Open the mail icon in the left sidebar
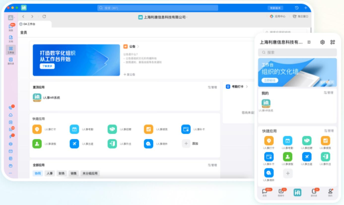The image size is (344, 205). [x=11, y=151]
